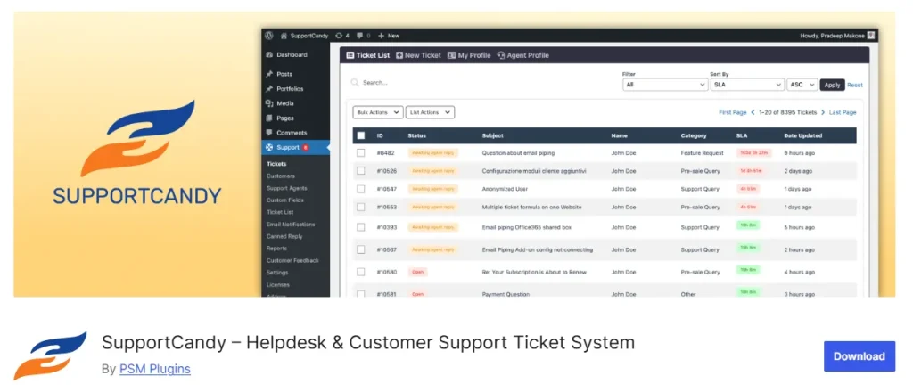Check the box for ticket #10547

point(361,189)
